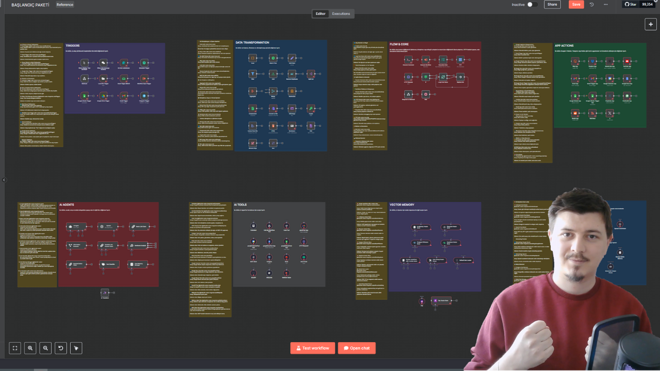Click the zoom out magnifier icon
The image size is (660, 371).
[x=46, y=348]
